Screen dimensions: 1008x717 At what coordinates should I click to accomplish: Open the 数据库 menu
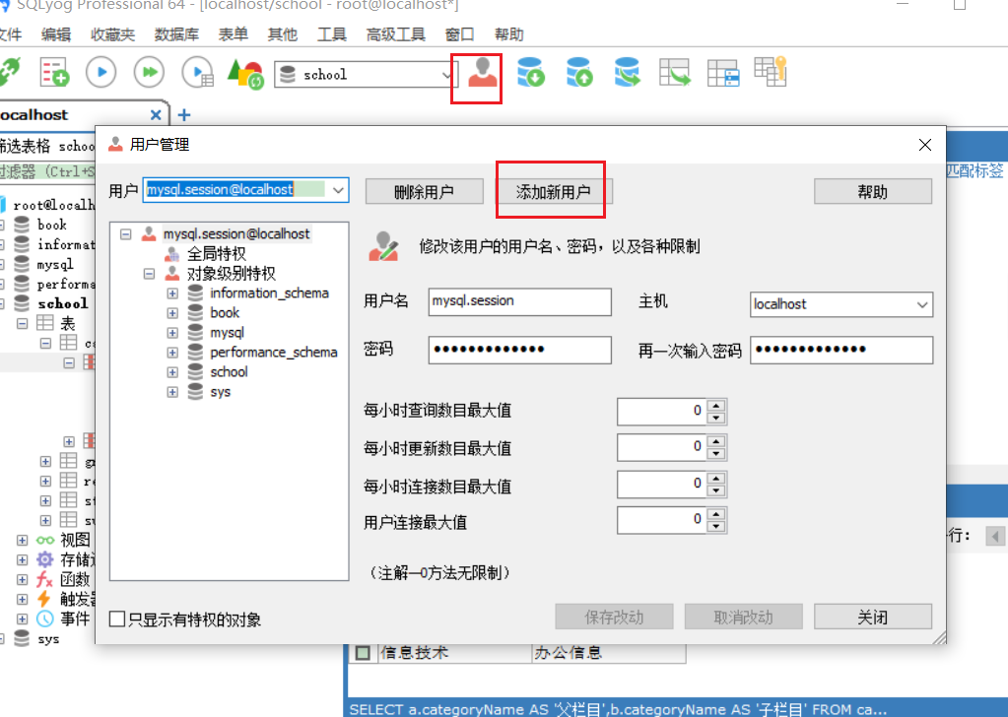coord(176,34)
